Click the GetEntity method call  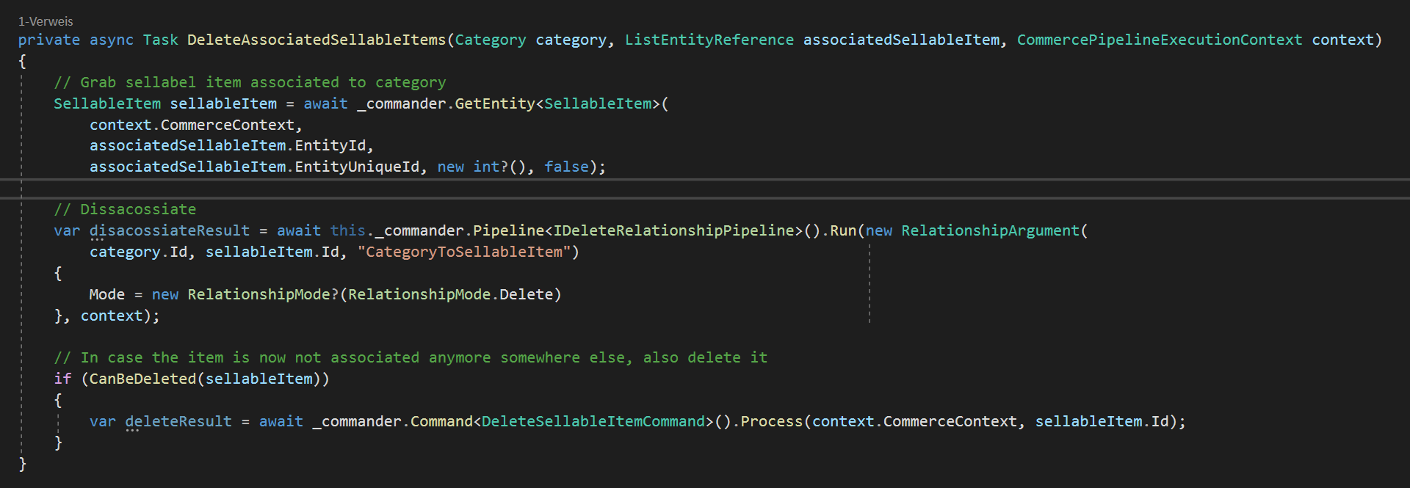495,103
